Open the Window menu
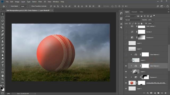The image size is (170, 95). [56, 2]
